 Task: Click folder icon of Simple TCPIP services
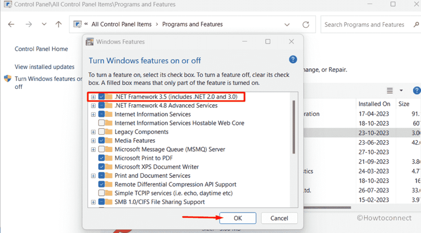tap(109, 193)
